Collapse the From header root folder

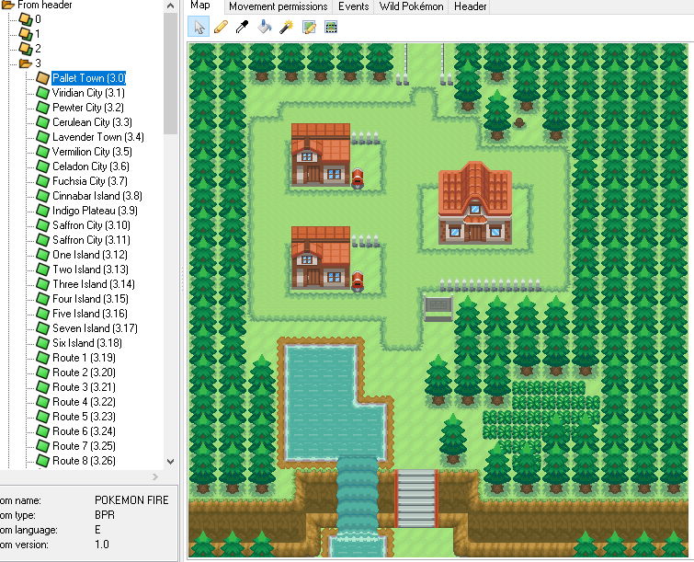[8, 5]
